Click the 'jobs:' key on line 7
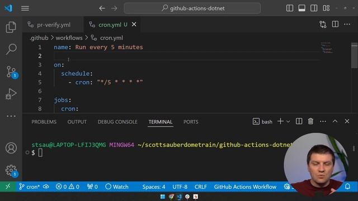Image resolution: width=358 pixels, height=201 pixels. (x=63, y=100)
